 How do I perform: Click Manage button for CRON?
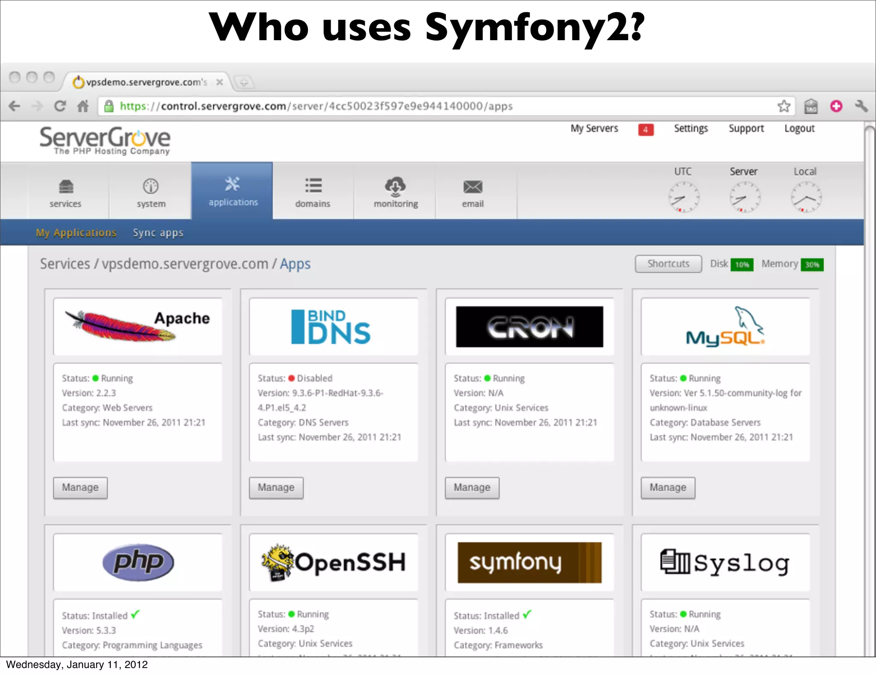click(472, 488)
